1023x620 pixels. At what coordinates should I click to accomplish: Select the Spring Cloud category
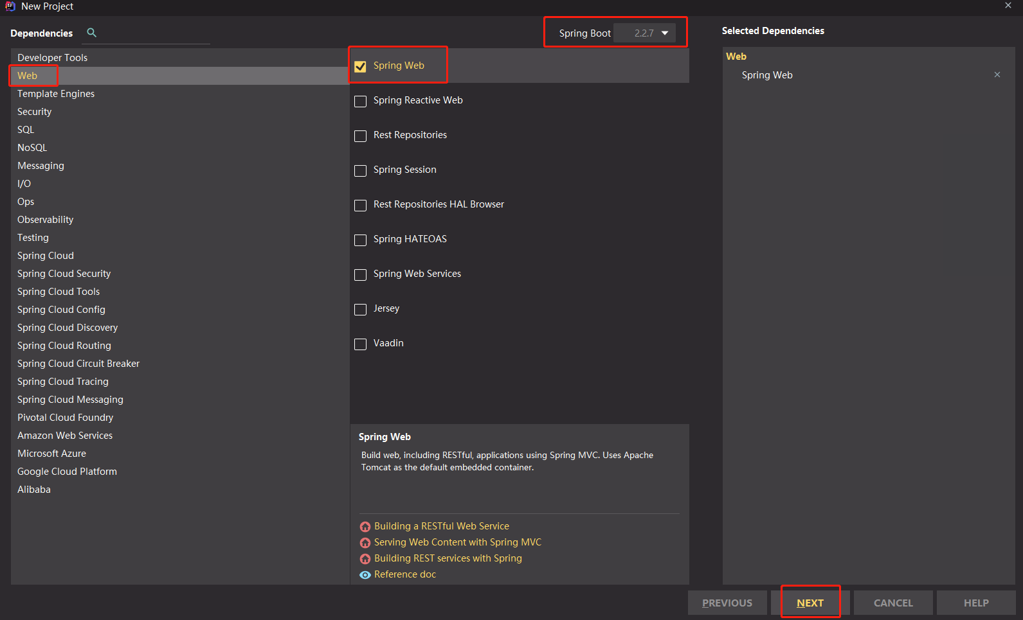[180, 256]
